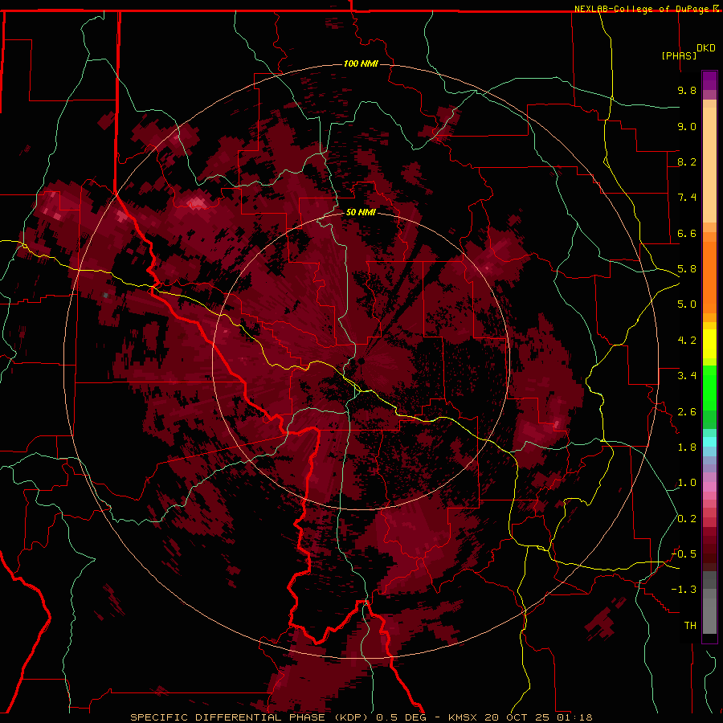Viewport: 723px width, 723px height.
Task: Pick the purple segment at the color bar's top
Action: (709, 81)
